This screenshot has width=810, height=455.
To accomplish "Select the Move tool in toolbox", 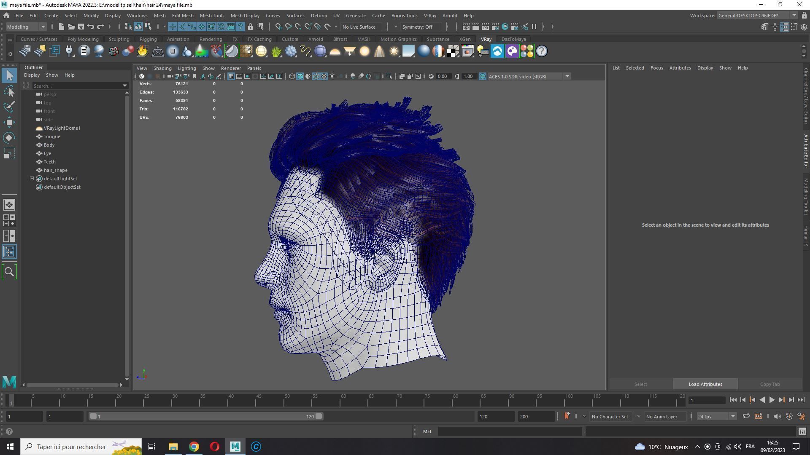I will (9, 122).
